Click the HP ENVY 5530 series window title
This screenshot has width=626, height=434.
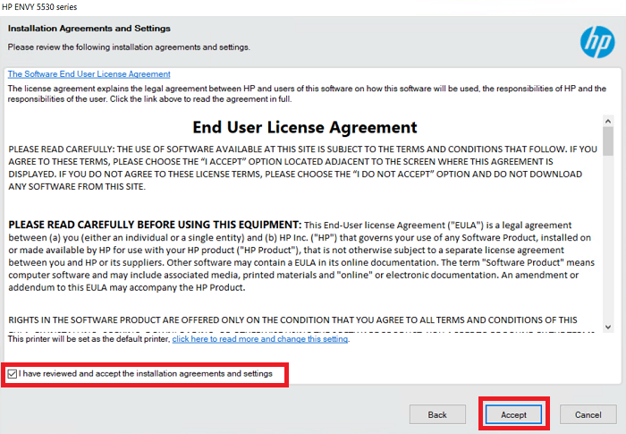[x=39, y=7]
